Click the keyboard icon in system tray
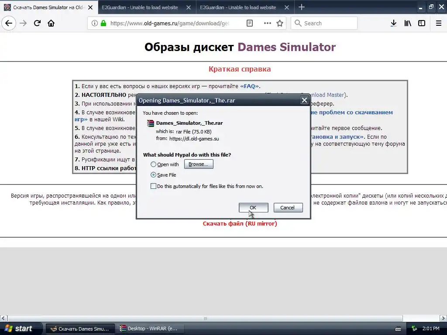This screenshot has height=335, width=447. click(x=398, y=329)
